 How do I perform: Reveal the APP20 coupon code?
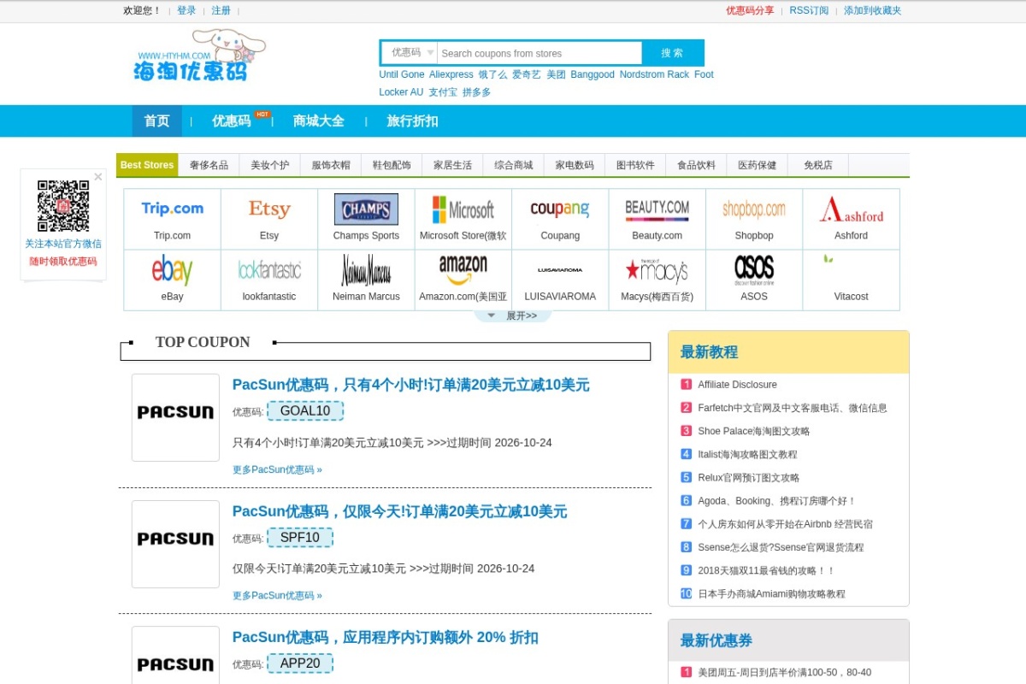(300, 663)
